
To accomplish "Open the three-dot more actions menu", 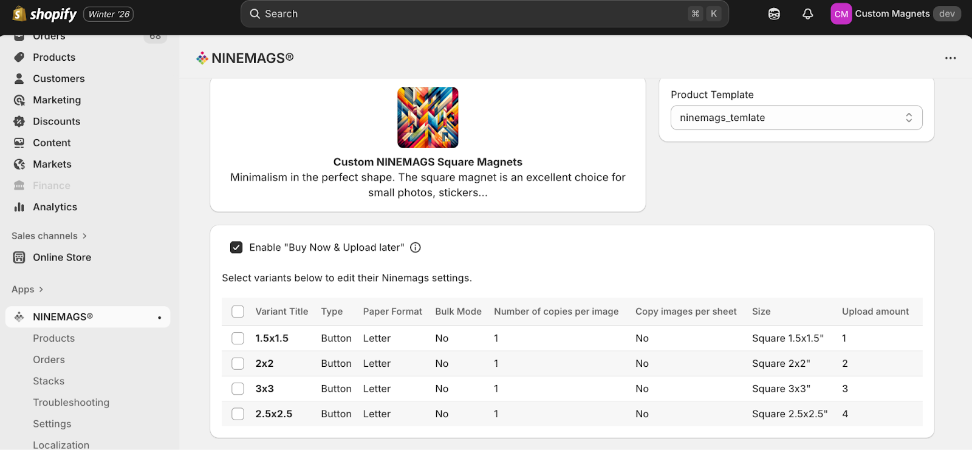I will (x=951, y=58).
